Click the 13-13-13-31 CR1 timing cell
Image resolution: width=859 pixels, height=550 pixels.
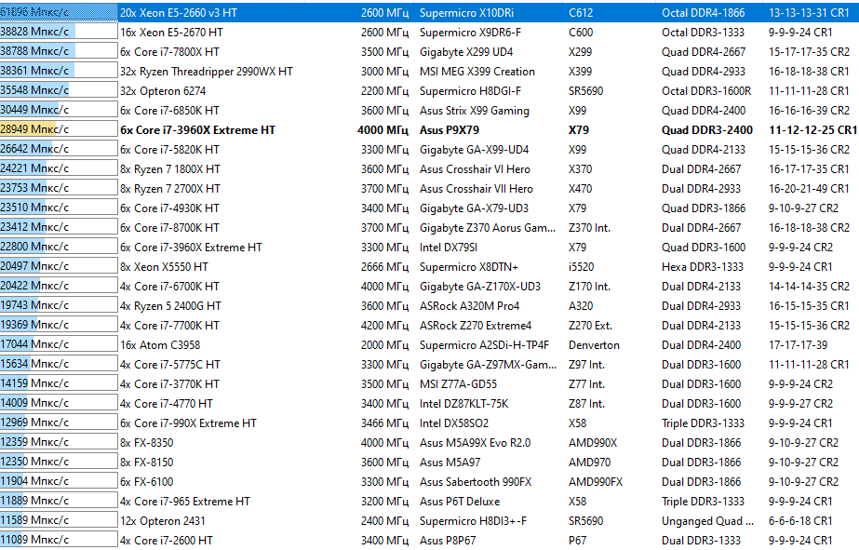click(x=809, y=13)
